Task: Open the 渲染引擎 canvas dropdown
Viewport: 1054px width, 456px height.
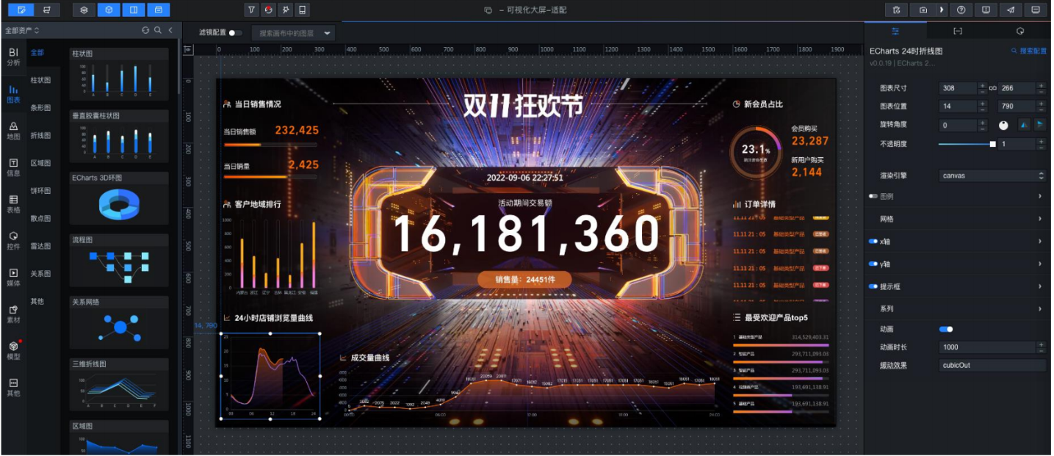Action: click(x=992, y=176)
